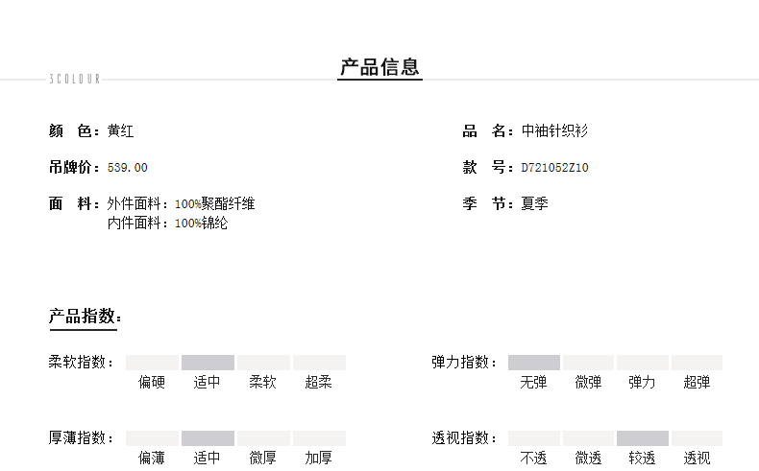Viewport: 759px width, 471px height.
Task: Click the softness bar above 偏硬
Action: click(152, 363)
